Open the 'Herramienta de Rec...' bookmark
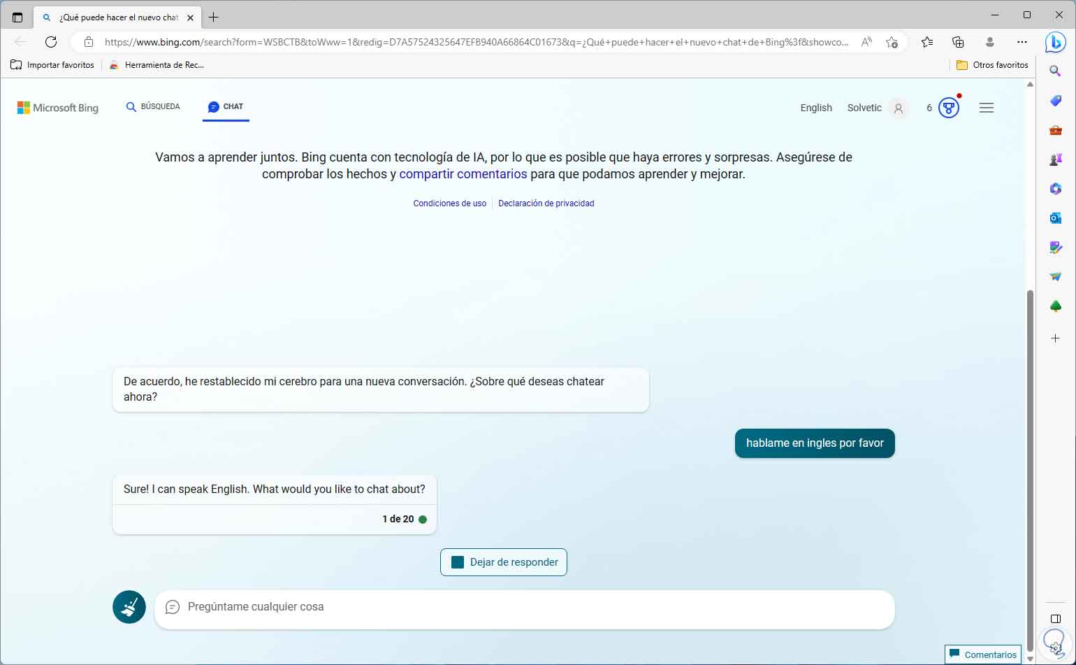Screen dimensions: 1076x665 157,65
